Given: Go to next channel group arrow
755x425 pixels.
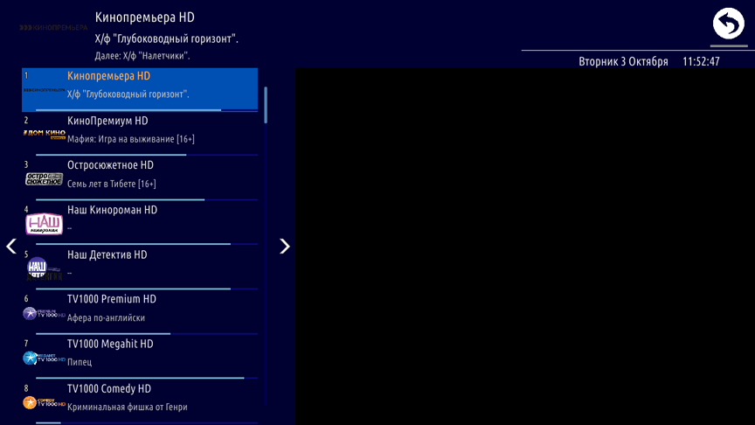Looking at the screenshot, I should [x=285, y=247].
